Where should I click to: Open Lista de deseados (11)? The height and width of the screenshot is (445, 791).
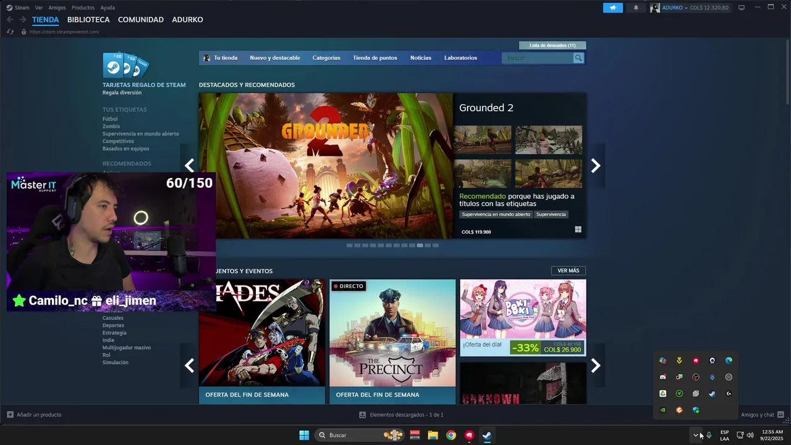(x=552, y=45)
